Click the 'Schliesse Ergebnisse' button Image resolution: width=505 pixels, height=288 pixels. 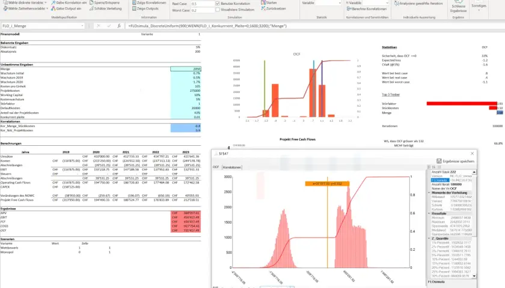pyautogui.click(x=458, y=7)
